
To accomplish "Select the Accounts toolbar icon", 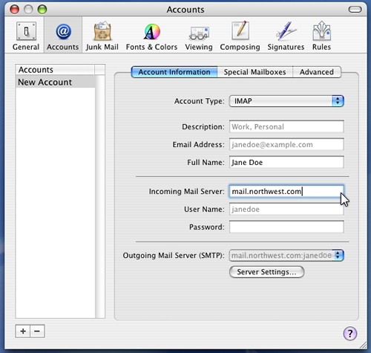I will pos(63,36).
